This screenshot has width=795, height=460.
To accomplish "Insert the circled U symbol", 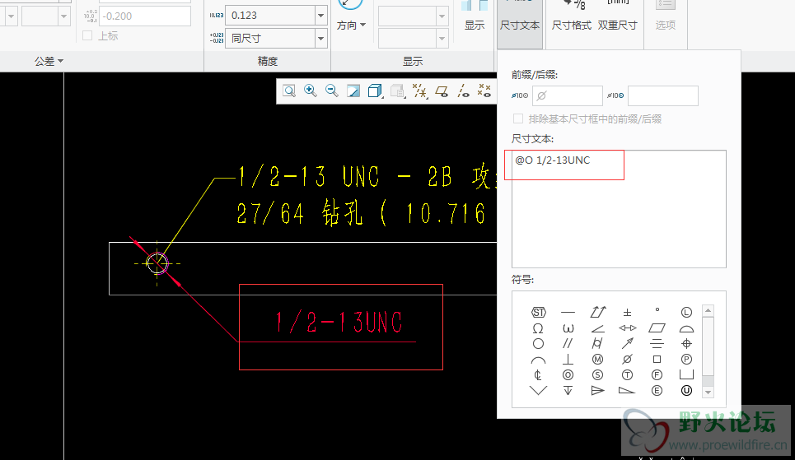I will tap(686, 391).
